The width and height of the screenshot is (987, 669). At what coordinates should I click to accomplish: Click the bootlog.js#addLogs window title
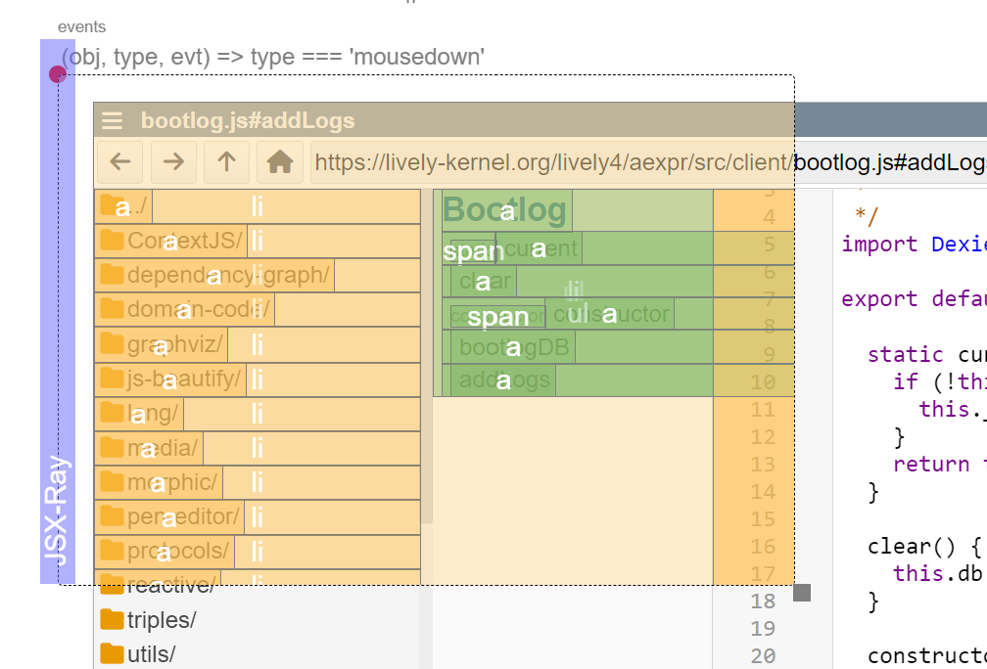click(248, 120)
